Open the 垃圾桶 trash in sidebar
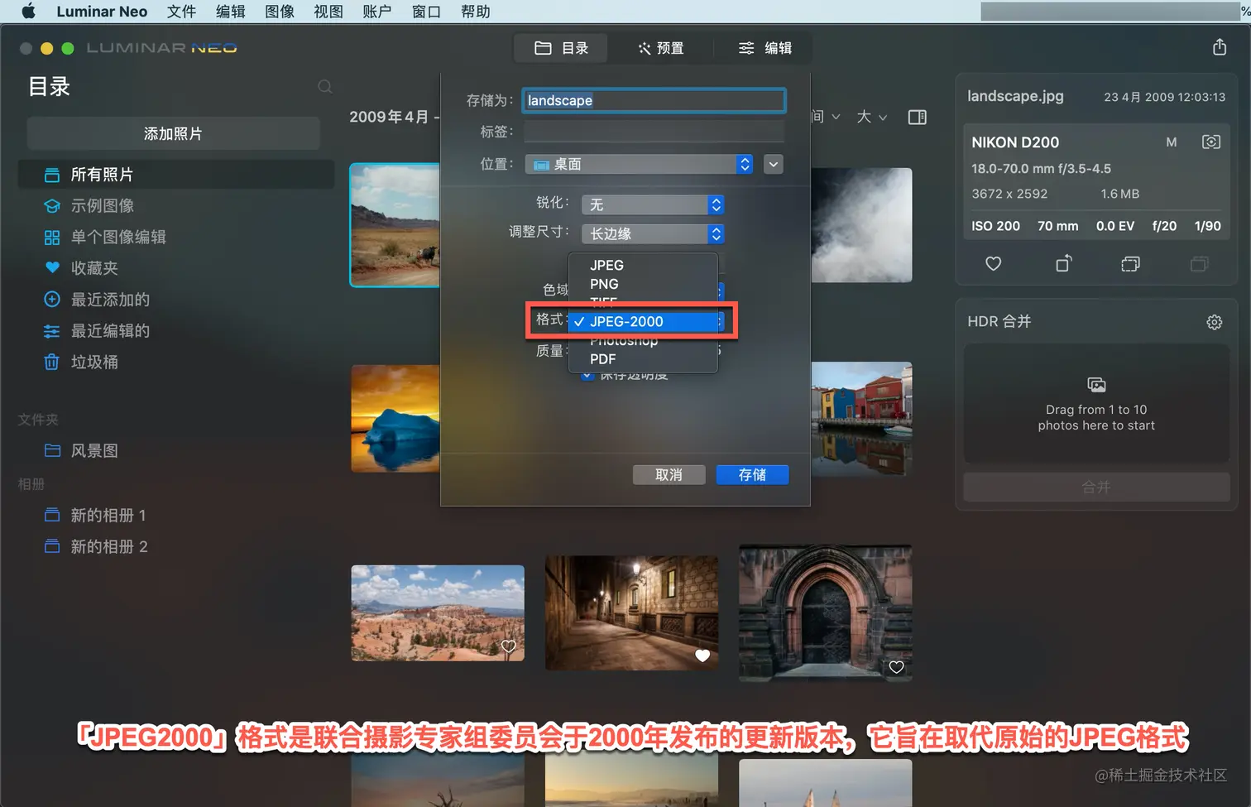Screen dimensions: 1251x807 (175, 363)
